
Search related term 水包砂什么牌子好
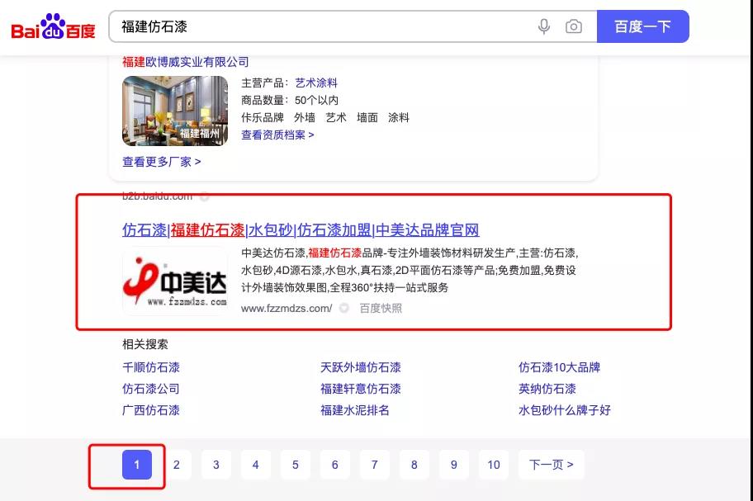(565, 410)
